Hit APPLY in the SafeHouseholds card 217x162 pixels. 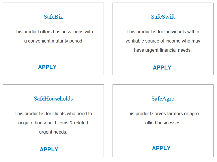point(49,149)
